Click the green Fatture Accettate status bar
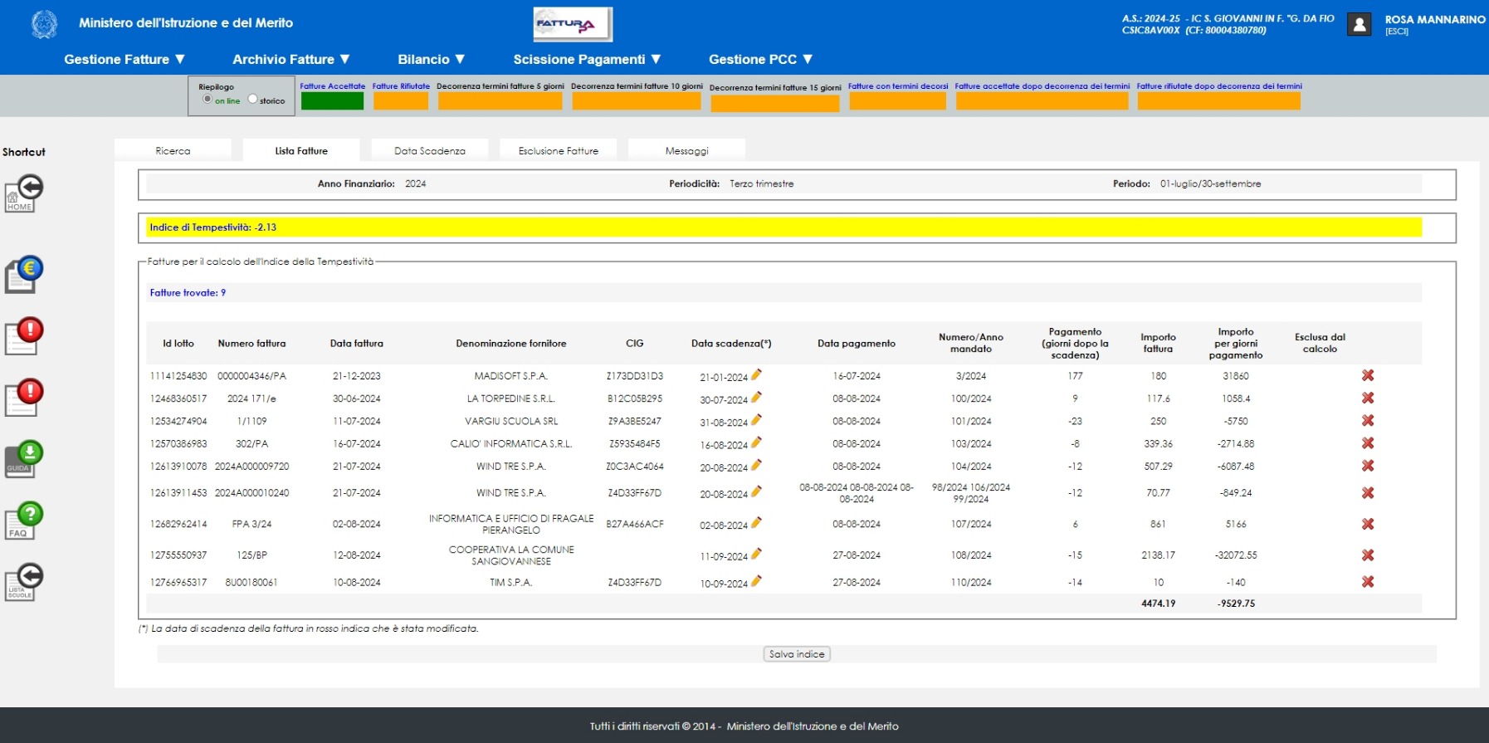 332,101
